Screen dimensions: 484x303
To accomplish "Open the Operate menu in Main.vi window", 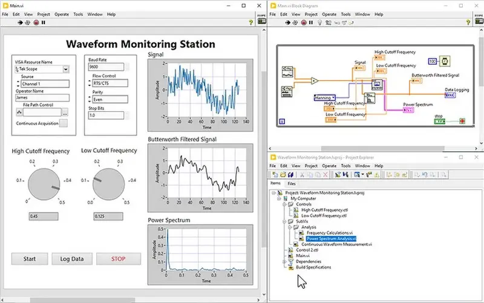I will click(x=60, y=14).
